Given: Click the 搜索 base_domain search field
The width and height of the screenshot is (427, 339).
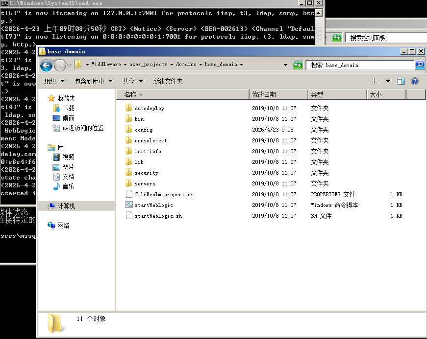Looking at the screenshot, I should pyautogui.click(x=360, y=65).
